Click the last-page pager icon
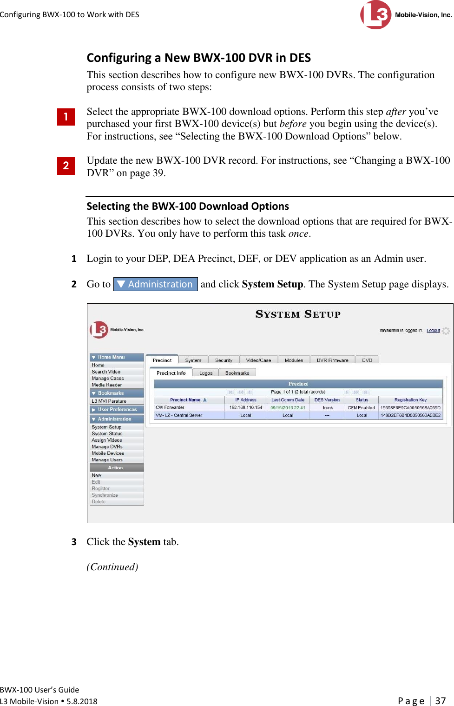Image resolution: width=454 pixels, height=706 pixels. click(365, 392)
